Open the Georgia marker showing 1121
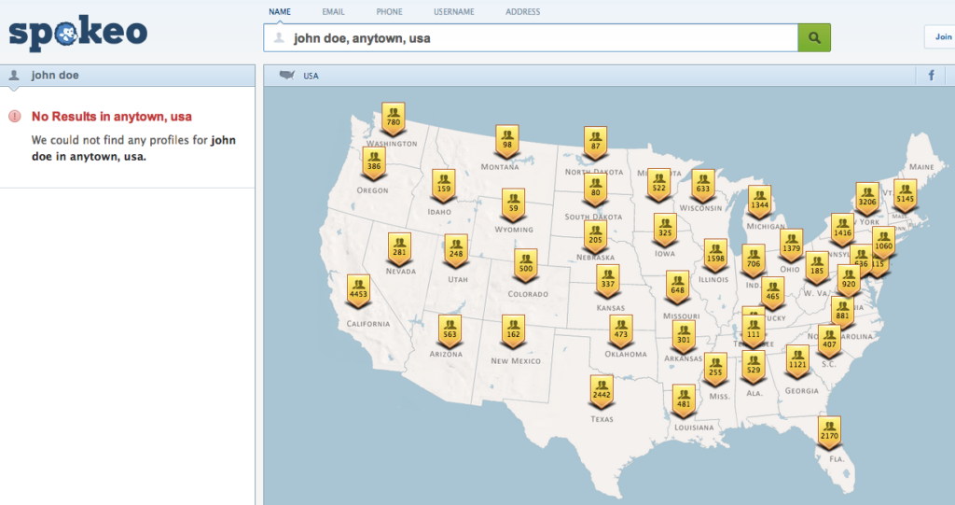Screen dimensions: 955x505 point(798,362)
